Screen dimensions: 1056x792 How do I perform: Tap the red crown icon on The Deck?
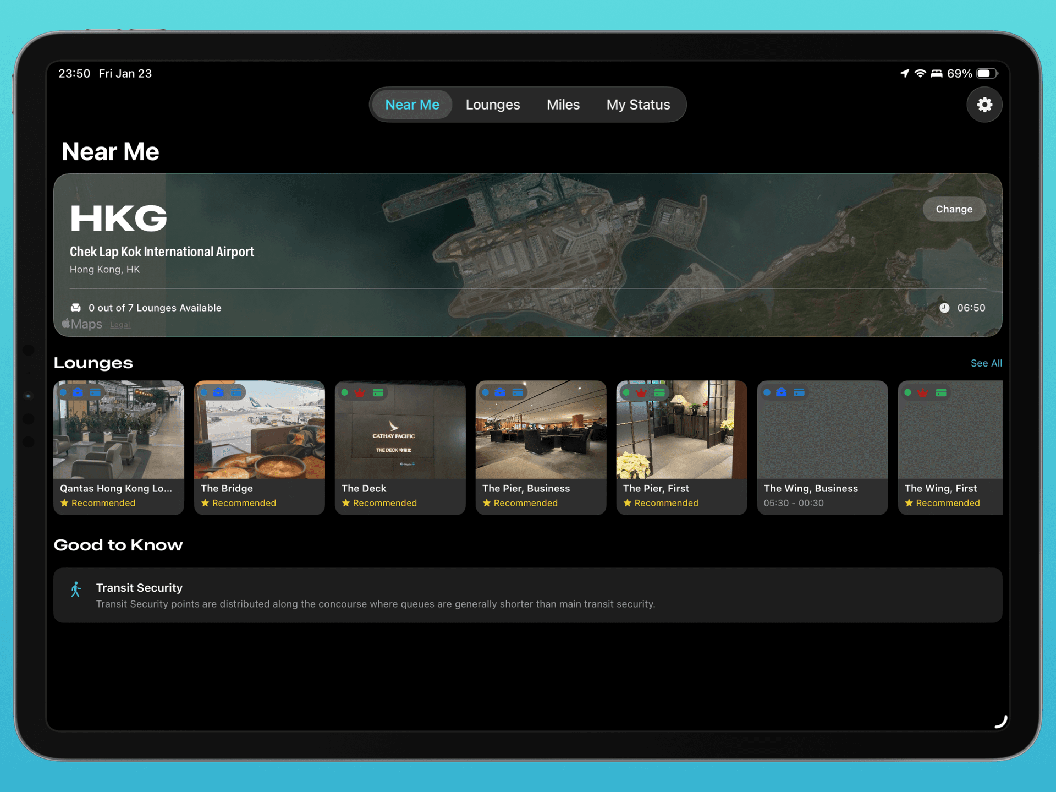pyautogui.click(x=360, y=392)
